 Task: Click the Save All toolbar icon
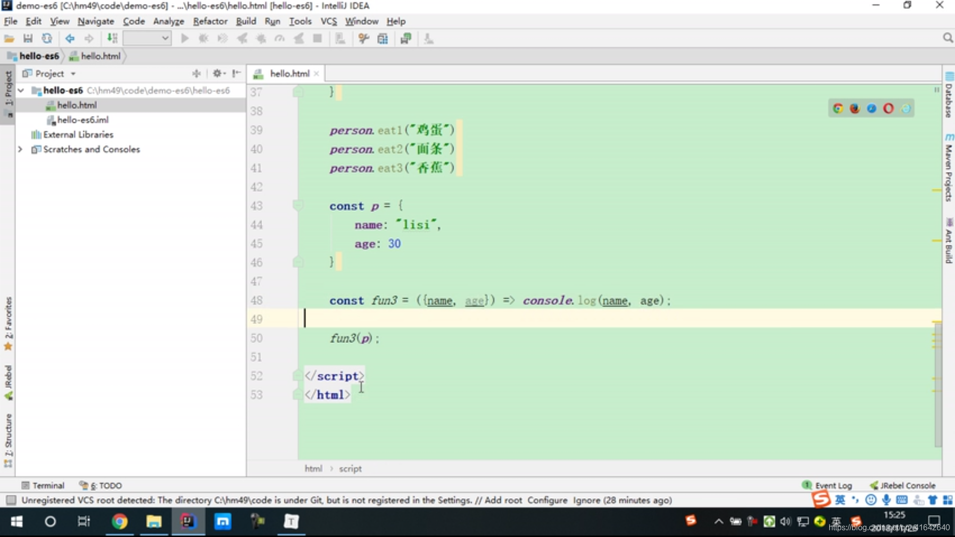click(x=28, y=39)
